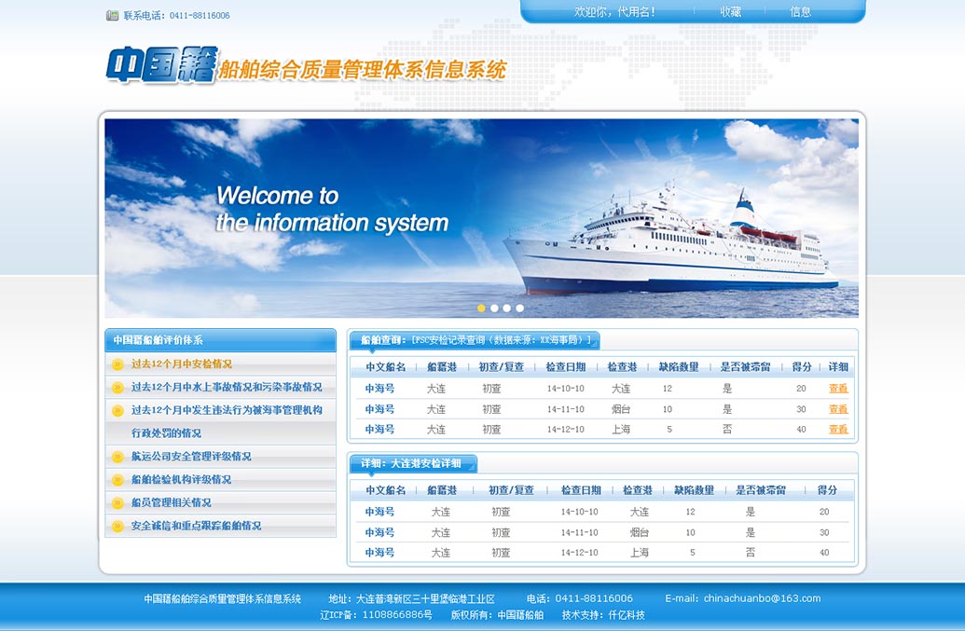Viewport: 965px width, 631px height.
Task: Select the 详细：大连港安检详细 tab header
Action: point(412,463)
